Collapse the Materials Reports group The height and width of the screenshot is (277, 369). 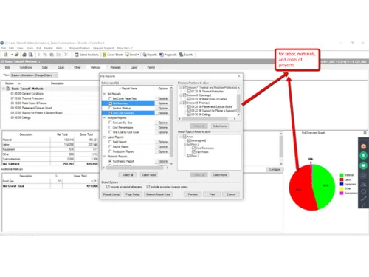pos(105,156)
